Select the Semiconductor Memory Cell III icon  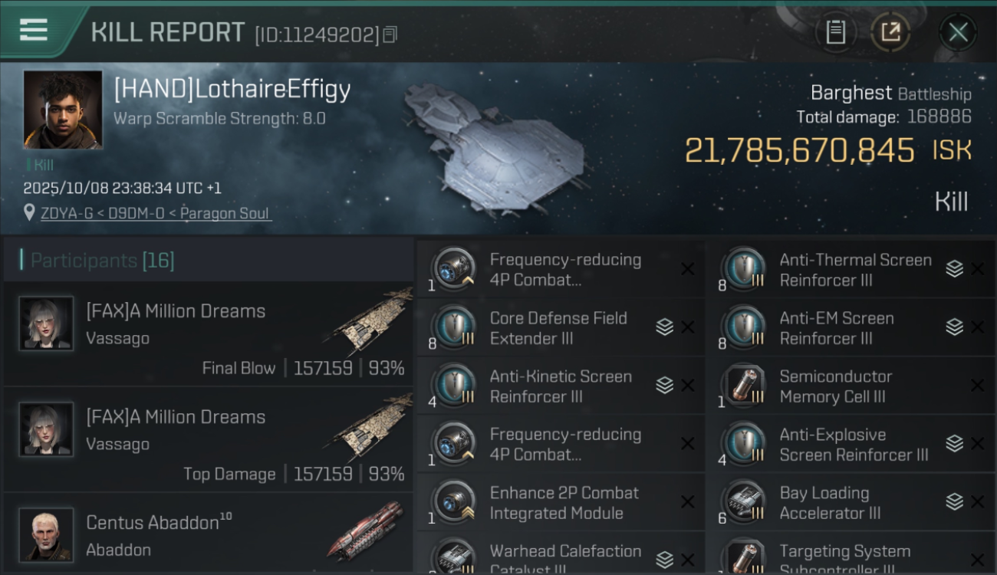744,386
